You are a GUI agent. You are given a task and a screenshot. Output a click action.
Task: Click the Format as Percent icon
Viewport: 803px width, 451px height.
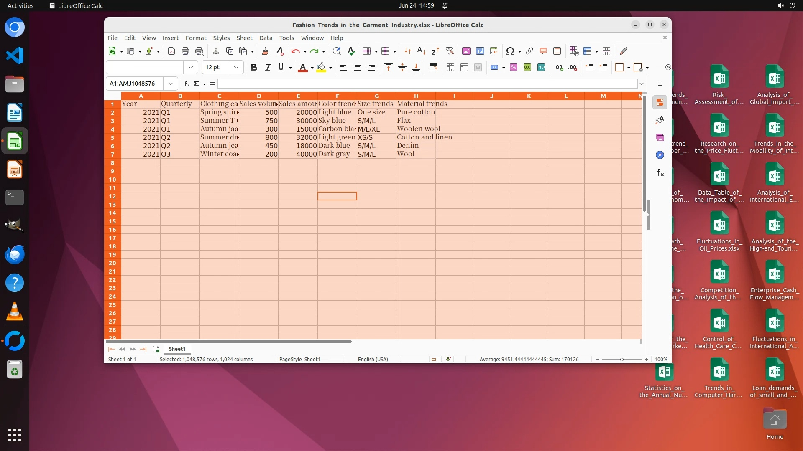[x=514, y=67]
